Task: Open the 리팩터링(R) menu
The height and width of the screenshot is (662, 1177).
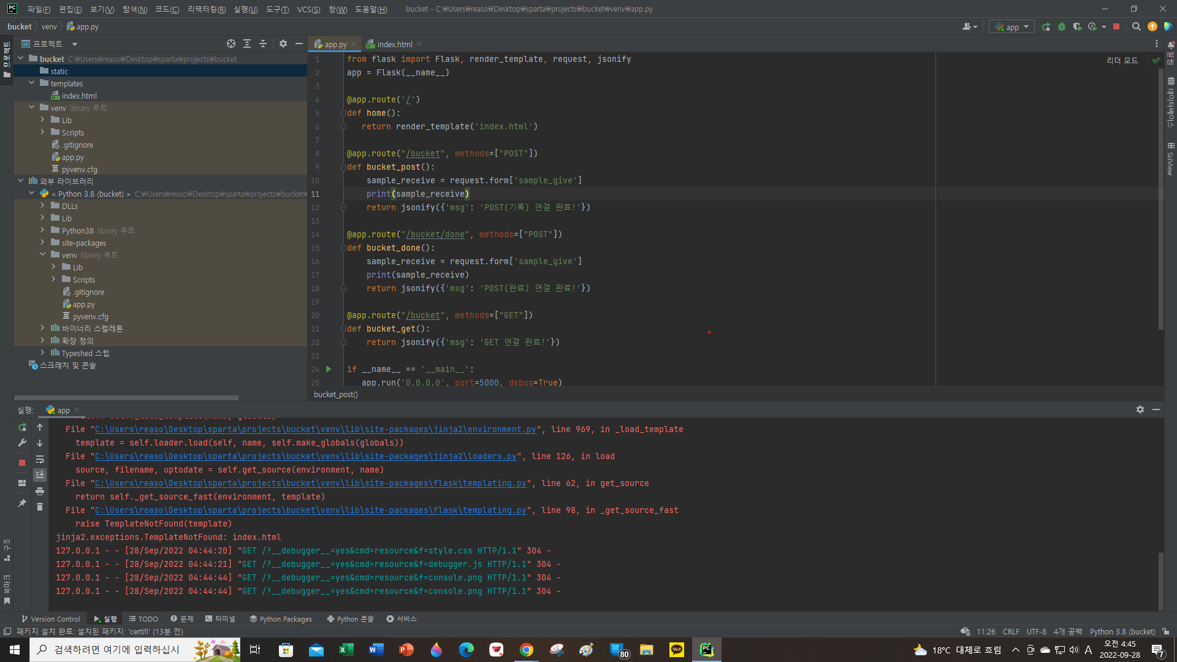Action: pos(207,9)
